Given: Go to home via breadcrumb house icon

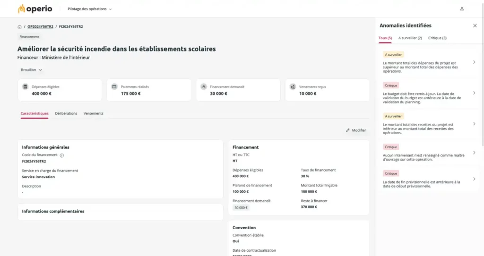Looking at the screenshot, I should (19, 26).
